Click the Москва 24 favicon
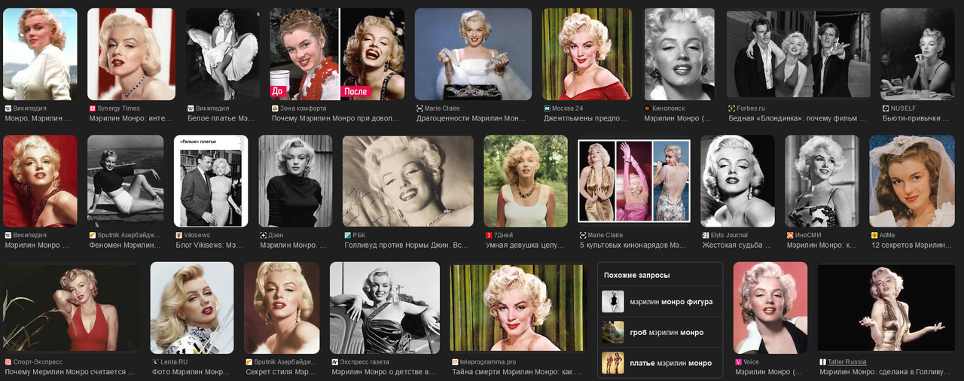The height and width of the screenshot is (381, 964). [x=547, y=108]
